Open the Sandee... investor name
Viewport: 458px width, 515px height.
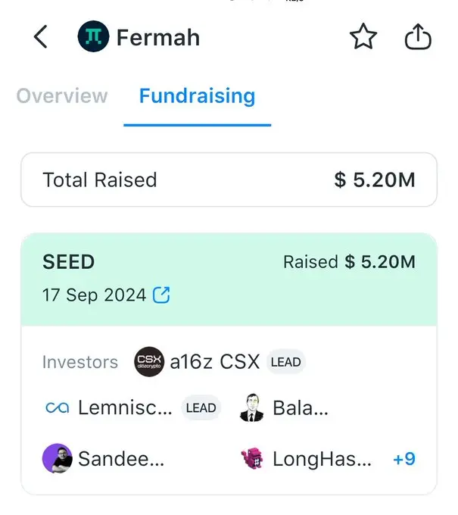click(121, 459)
